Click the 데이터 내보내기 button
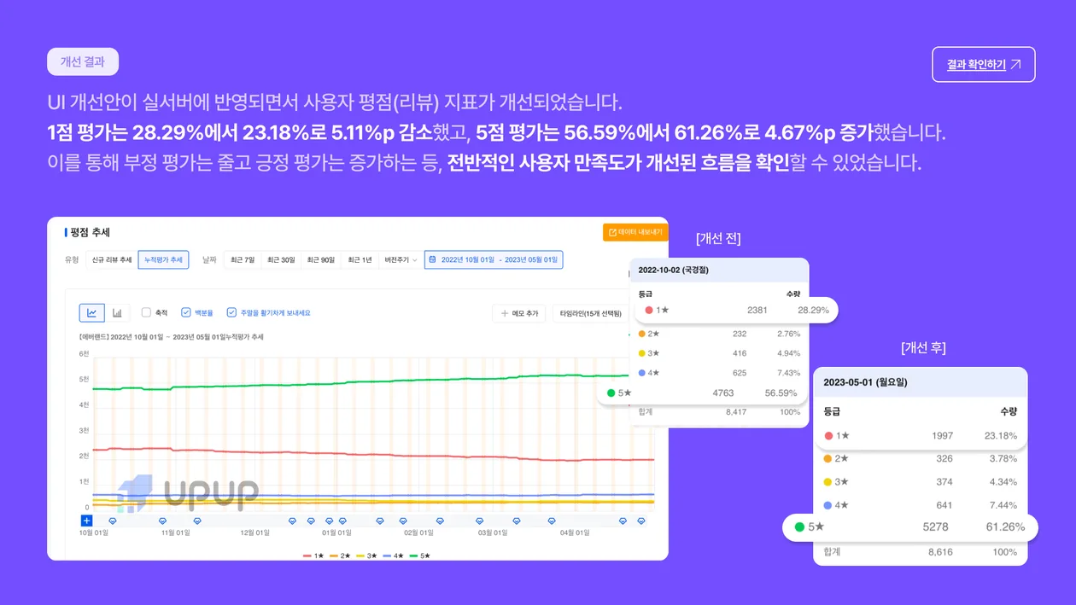This screenshot has width=1076, height=605. click(634, 232)
